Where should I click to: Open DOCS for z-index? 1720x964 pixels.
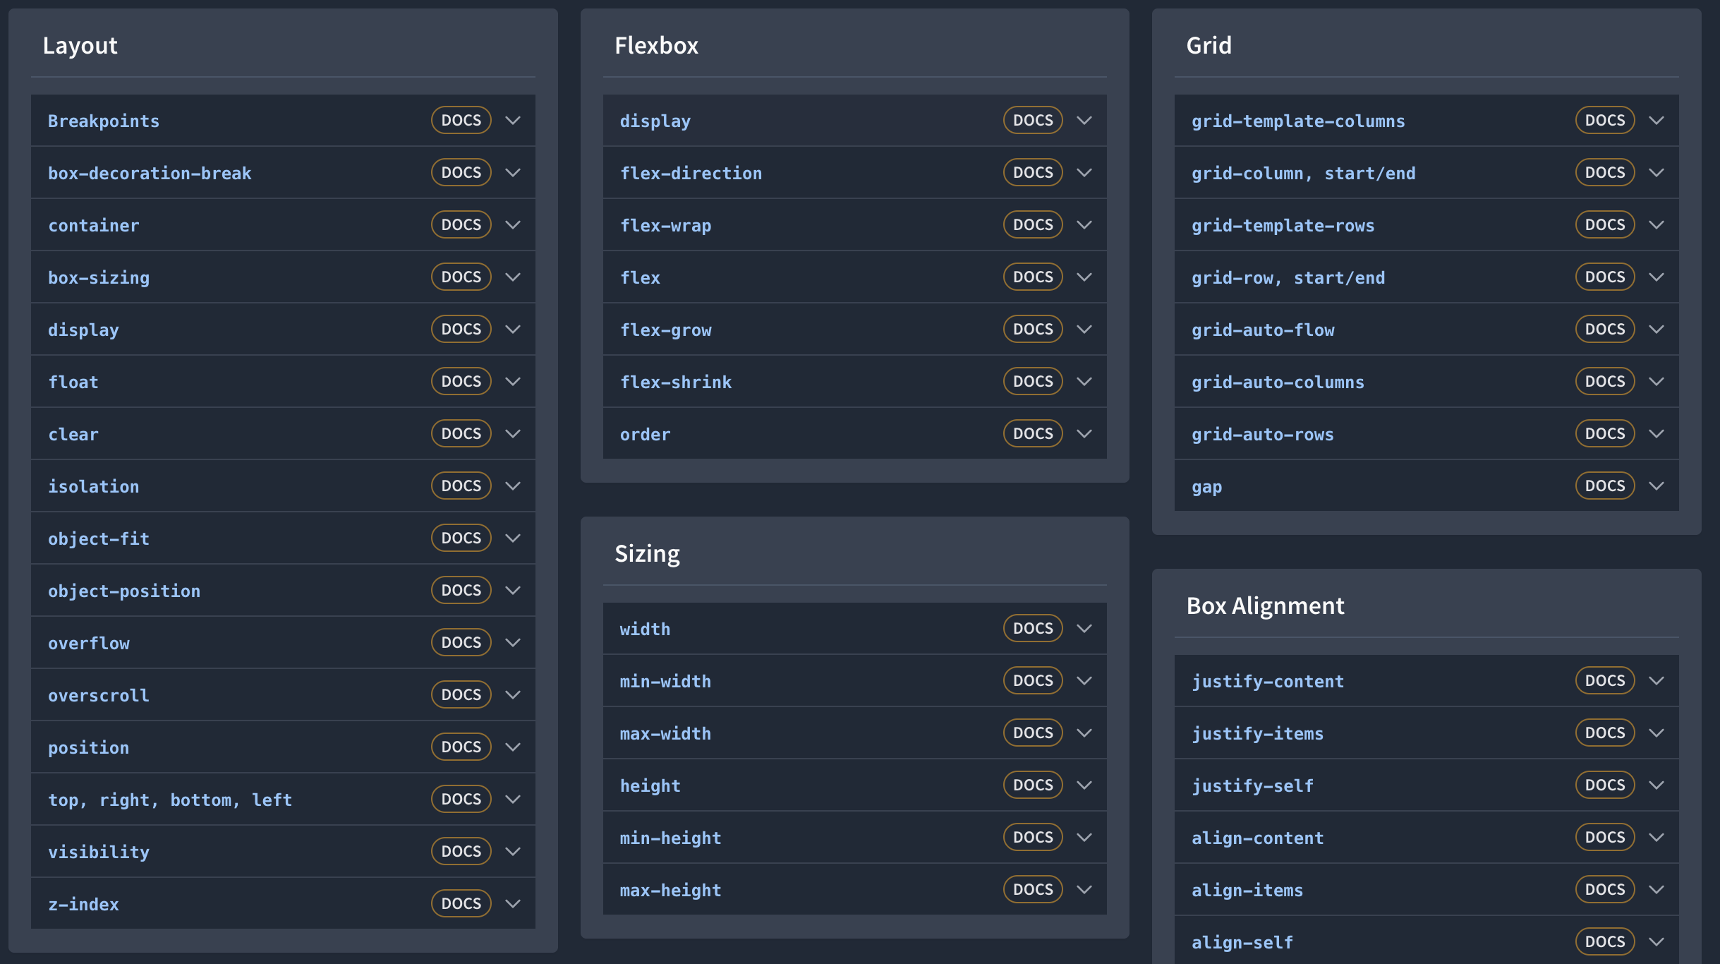461,904
